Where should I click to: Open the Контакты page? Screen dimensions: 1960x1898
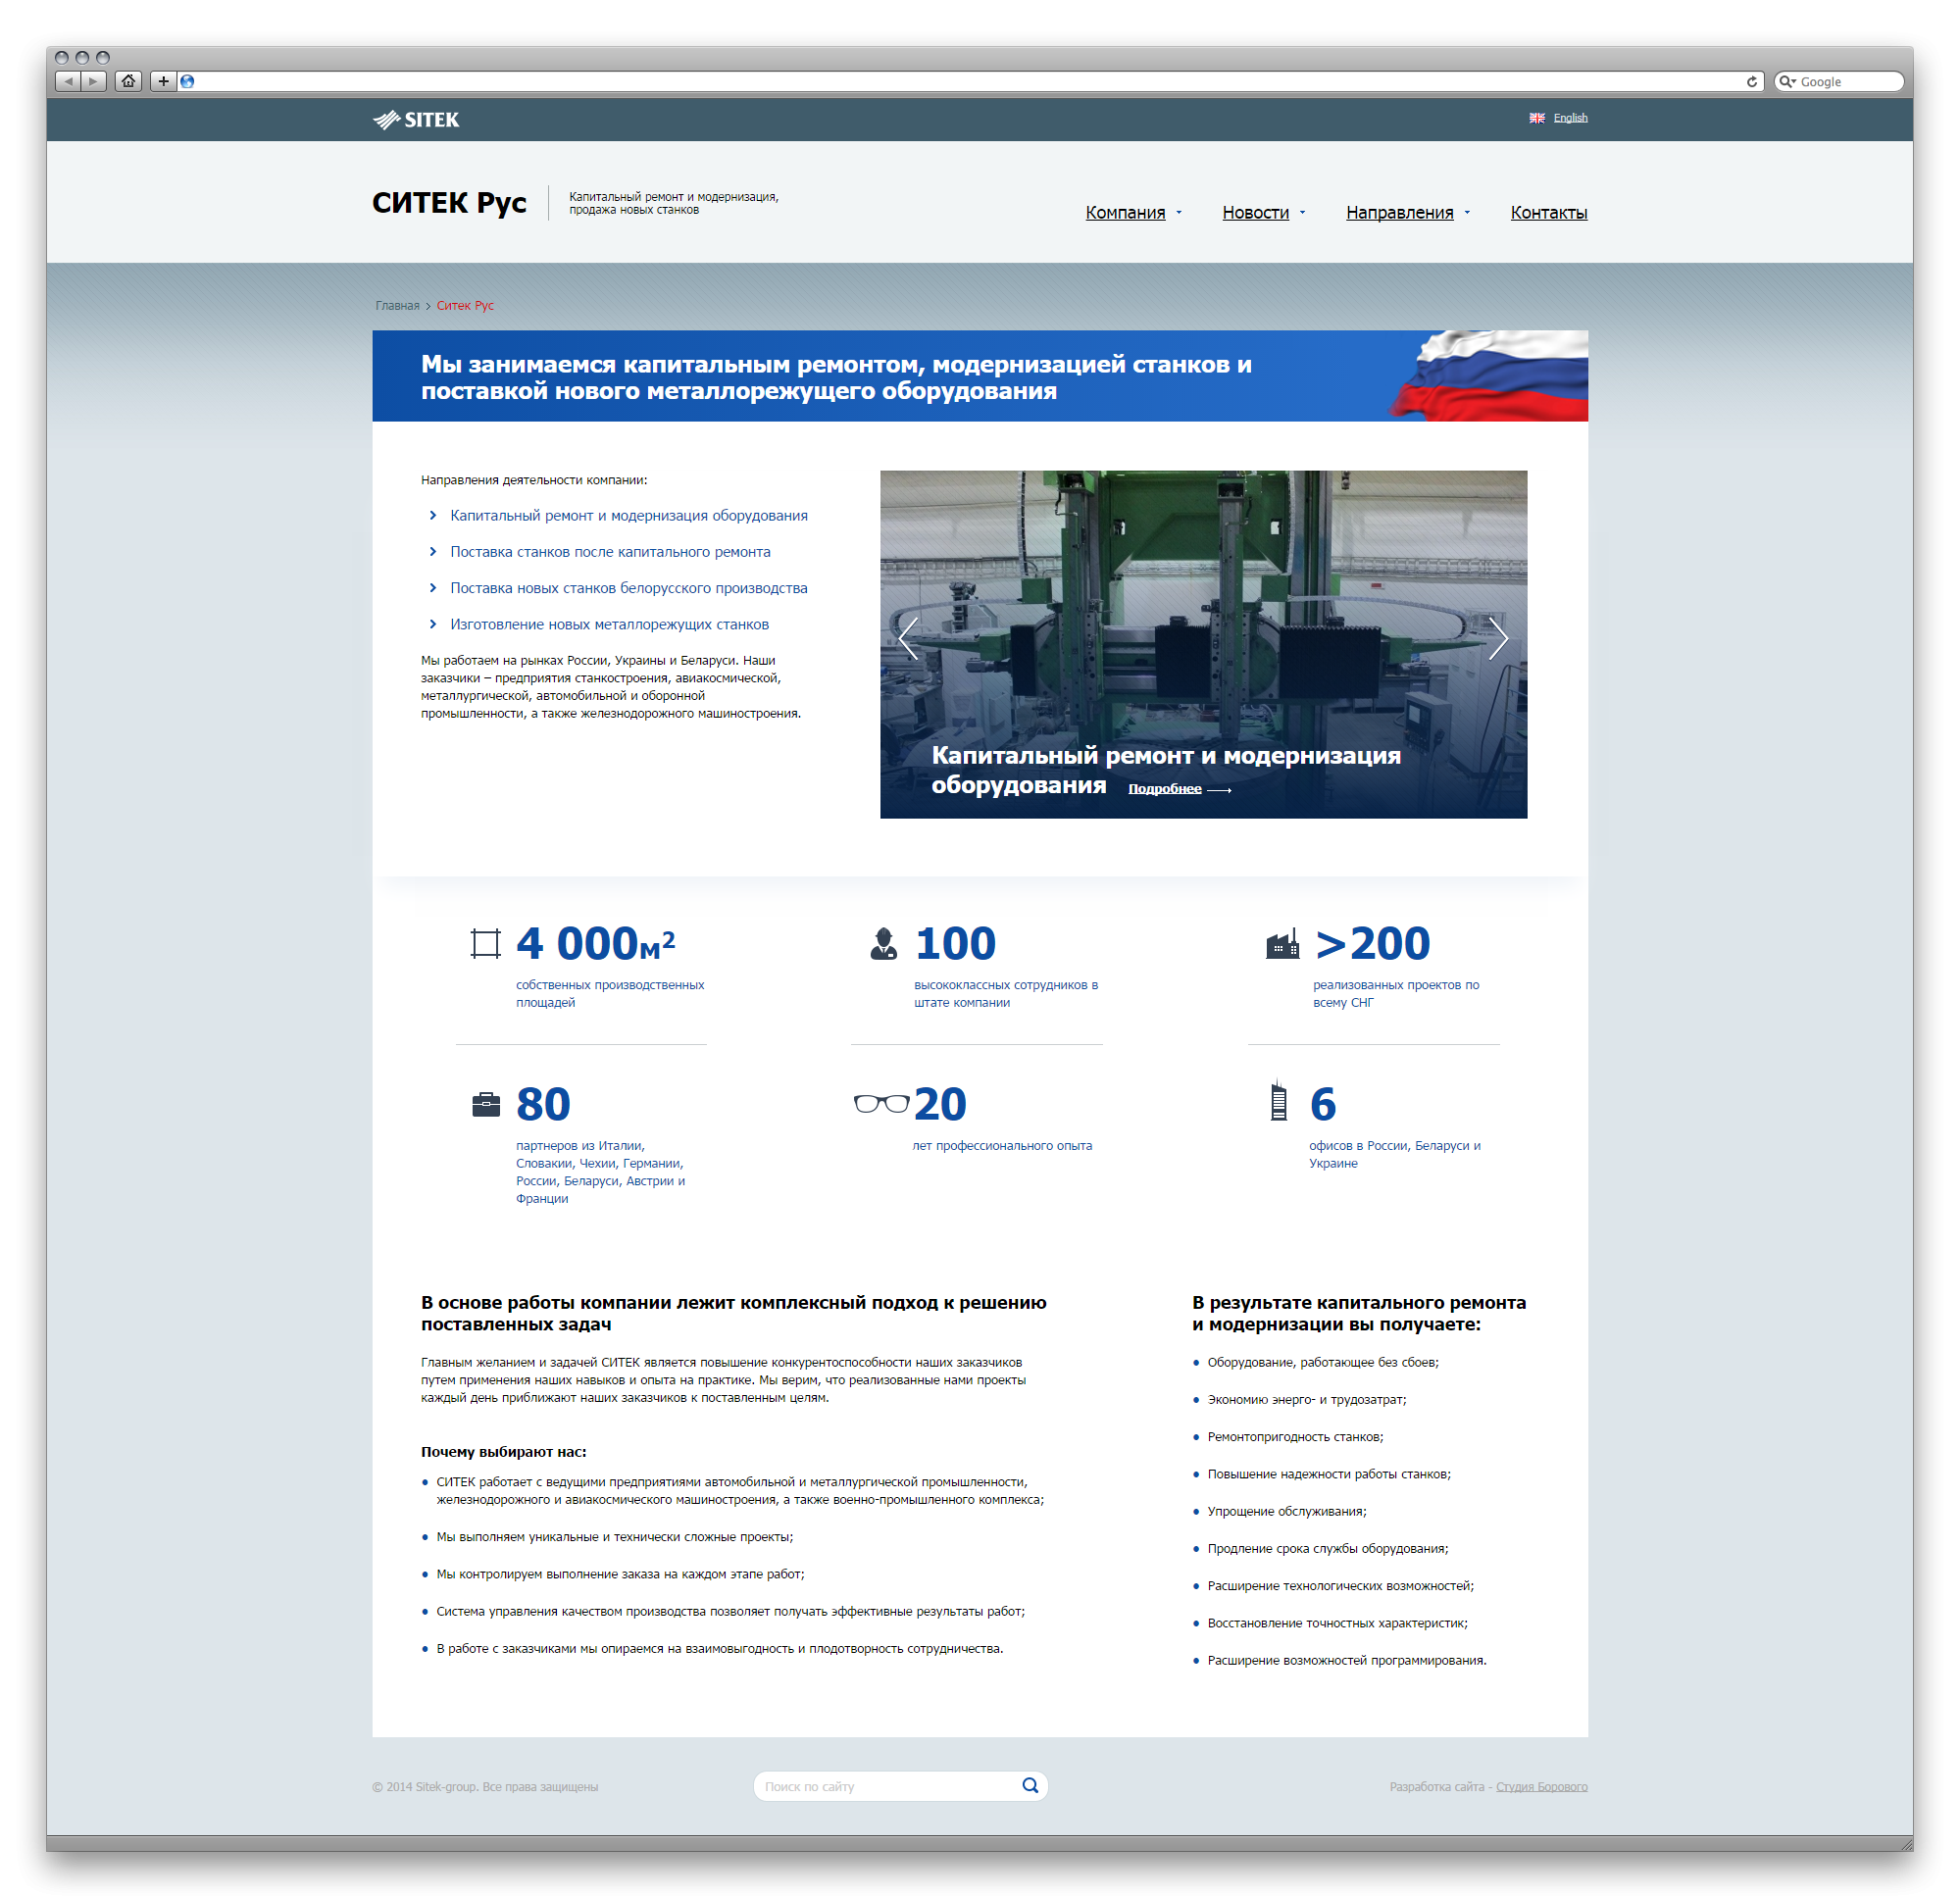[1549, 213]
